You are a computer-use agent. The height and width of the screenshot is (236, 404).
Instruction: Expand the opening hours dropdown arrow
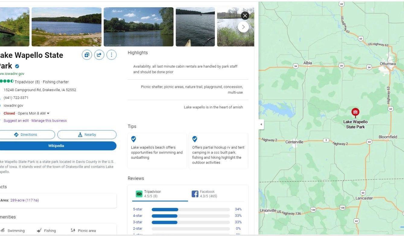click(x=48, y=113)
